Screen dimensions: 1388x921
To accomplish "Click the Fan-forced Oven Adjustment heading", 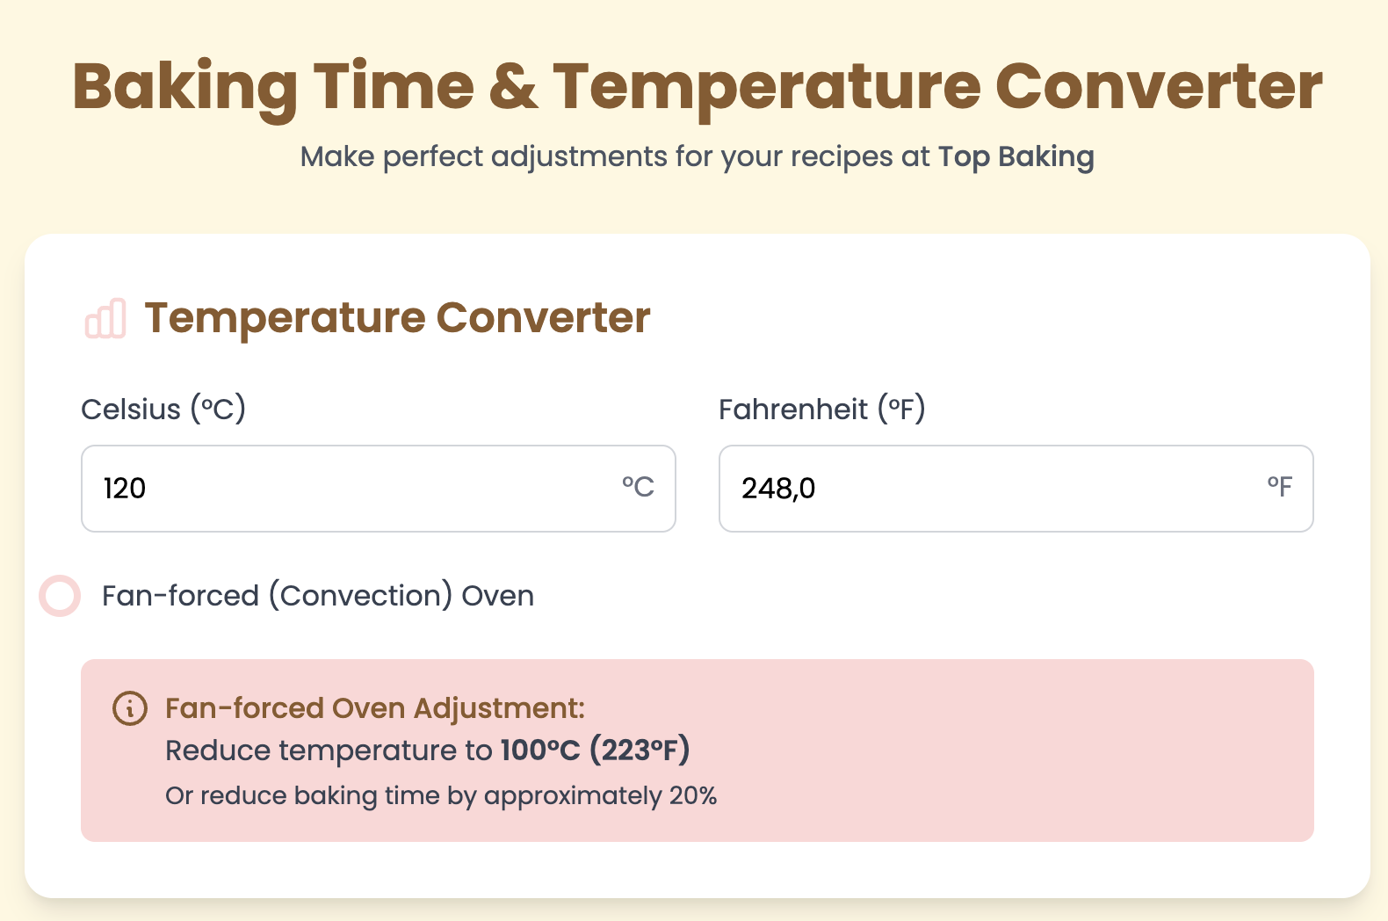I will [x=375, y=708].
